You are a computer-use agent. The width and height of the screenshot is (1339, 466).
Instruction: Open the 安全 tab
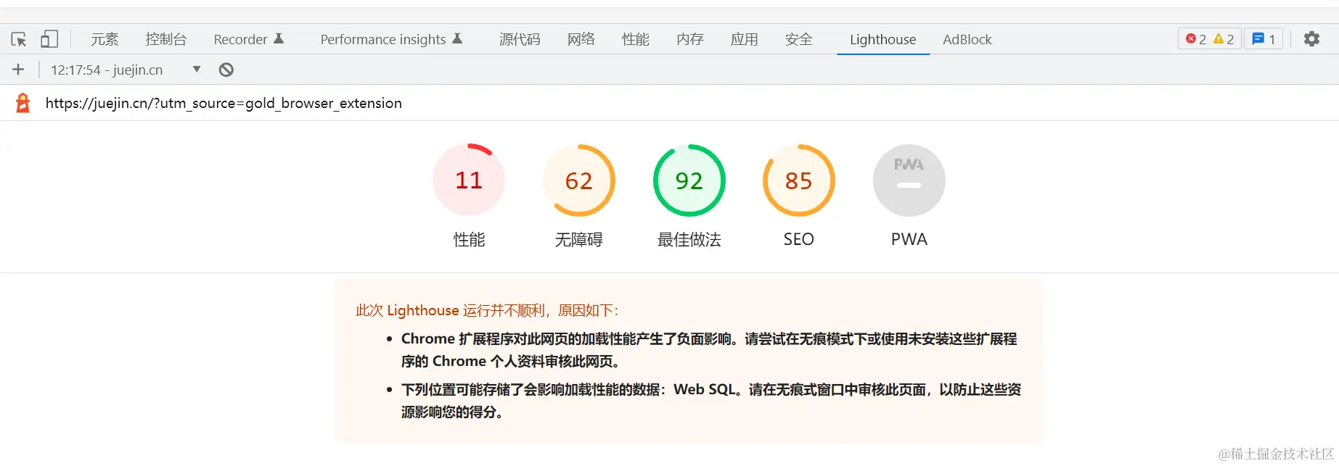(799, 39)
